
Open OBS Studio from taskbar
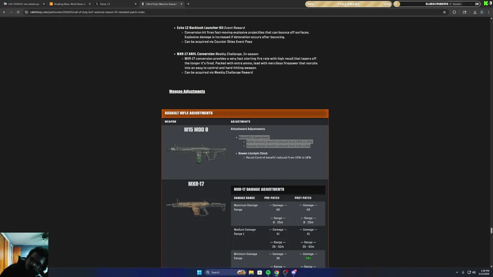click(x=285, y=272)
